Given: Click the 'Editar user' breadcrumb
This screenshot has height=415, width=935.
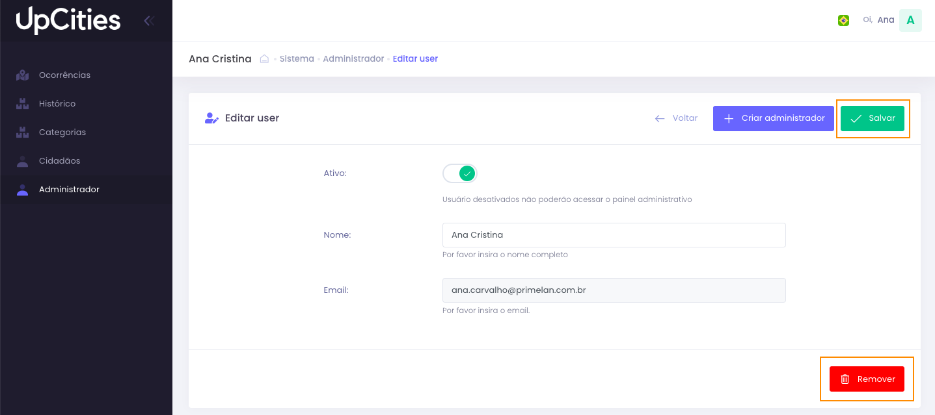Looking at the screenshot, I should tap(415, 58).
